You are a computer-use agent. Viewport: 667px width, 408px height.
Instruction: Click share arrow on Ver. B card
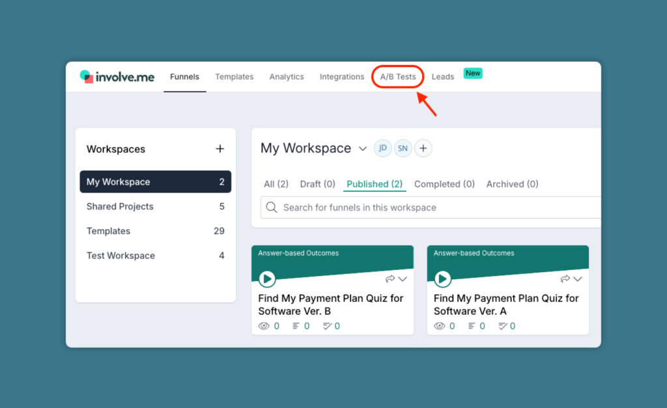(x=390, y=279)
